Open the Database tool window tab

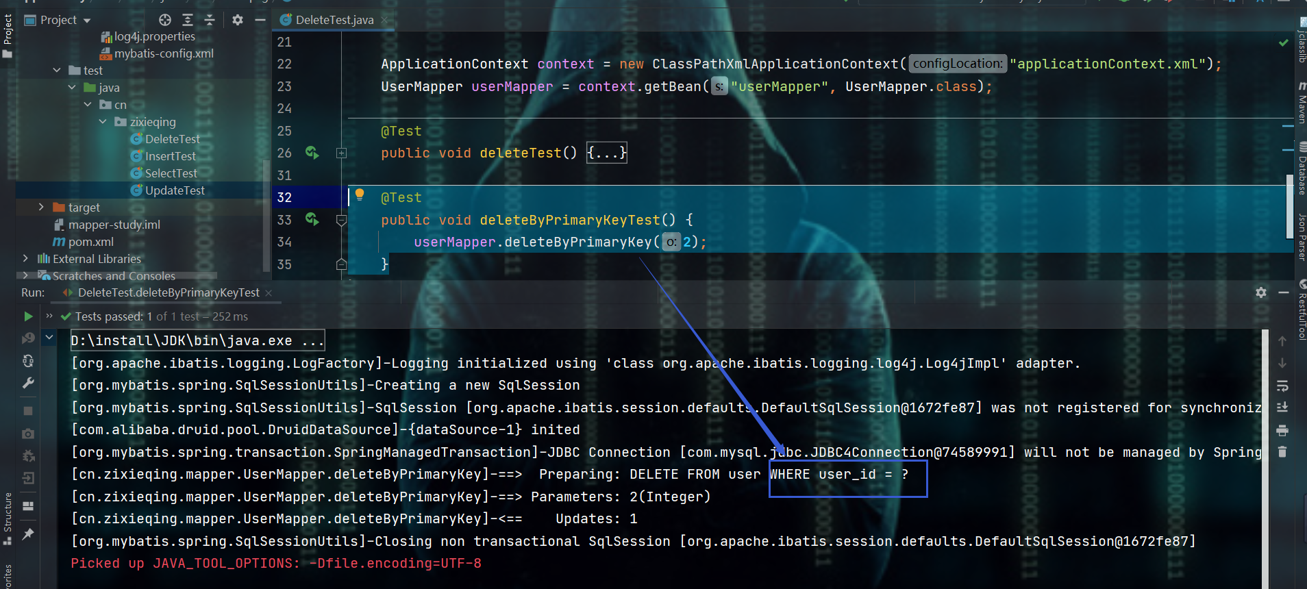pyautogui.click(x=1301, y=170)
